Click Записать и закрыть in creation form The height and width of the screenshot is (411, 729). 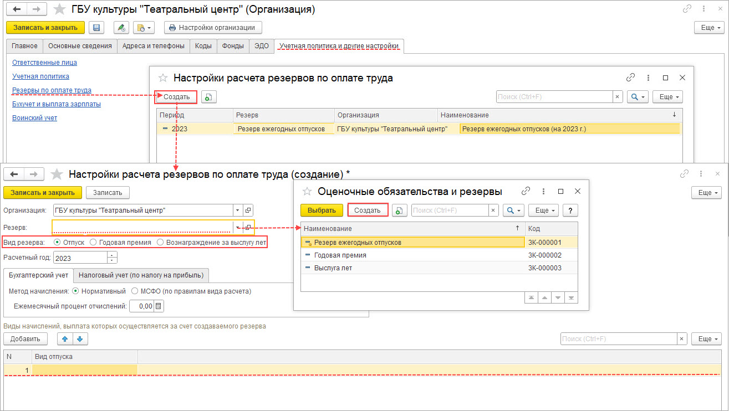(43, 192)
